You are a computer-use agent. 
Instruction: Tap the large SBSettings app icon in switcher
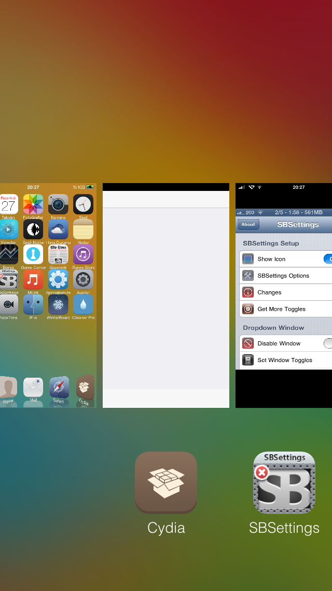[284, 482]
